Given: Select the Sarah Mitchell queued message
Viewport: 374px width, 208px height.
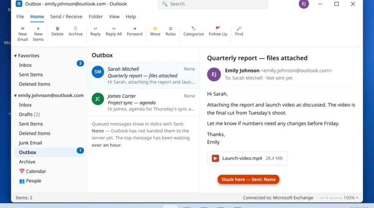Looking at the screenshot, I should tap(144, 75).
